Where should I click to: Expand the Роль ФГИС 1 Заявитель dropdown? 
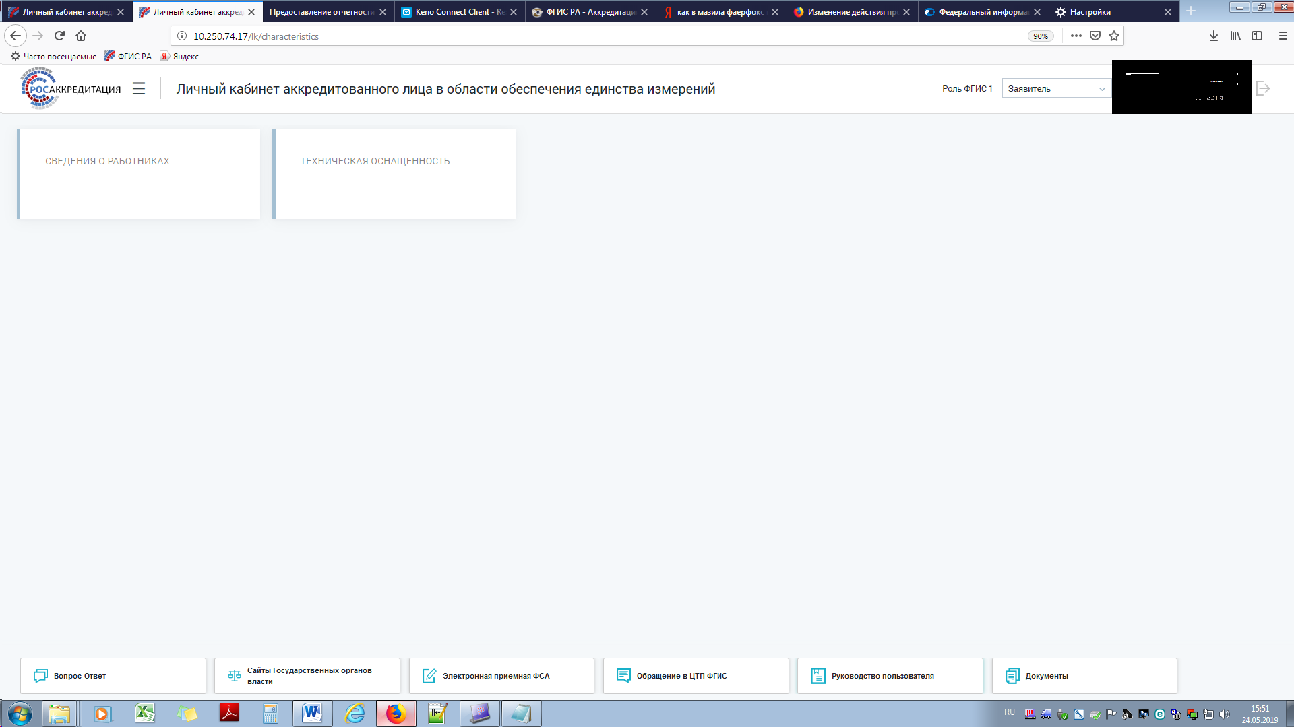[1055, 89]
